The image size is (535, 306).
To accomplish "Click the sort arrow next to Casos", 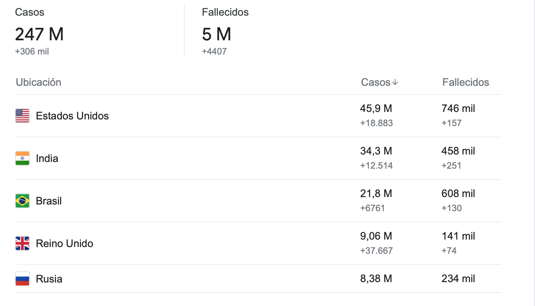I will 395,82.
